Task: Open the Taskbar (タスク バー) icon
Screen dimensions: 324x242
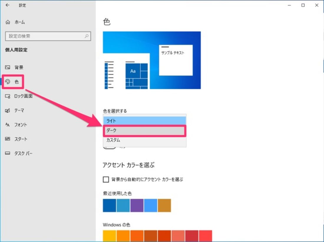Action: [8, 153]
